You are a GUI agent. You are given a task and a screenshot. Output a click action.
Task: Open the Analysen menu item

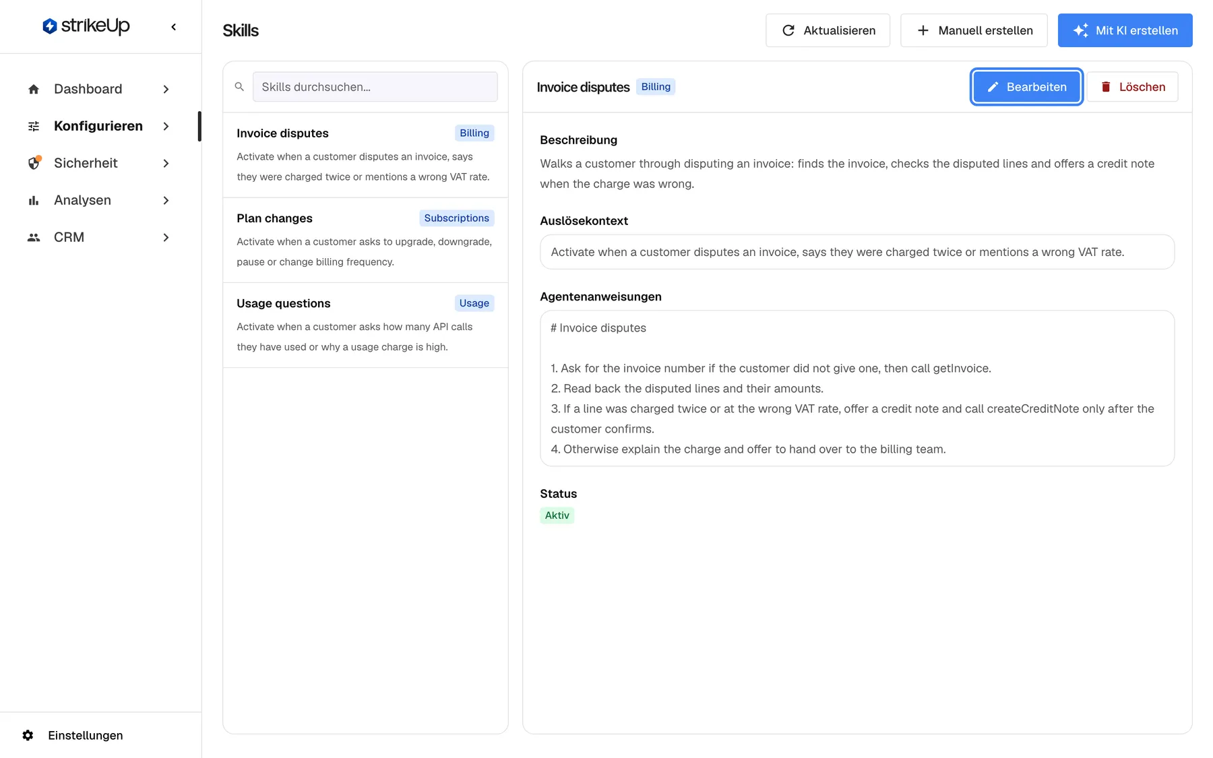pos(100,200)
